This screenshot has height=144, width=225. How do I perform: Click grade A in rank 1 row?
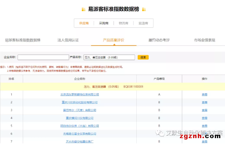(159, 95)
